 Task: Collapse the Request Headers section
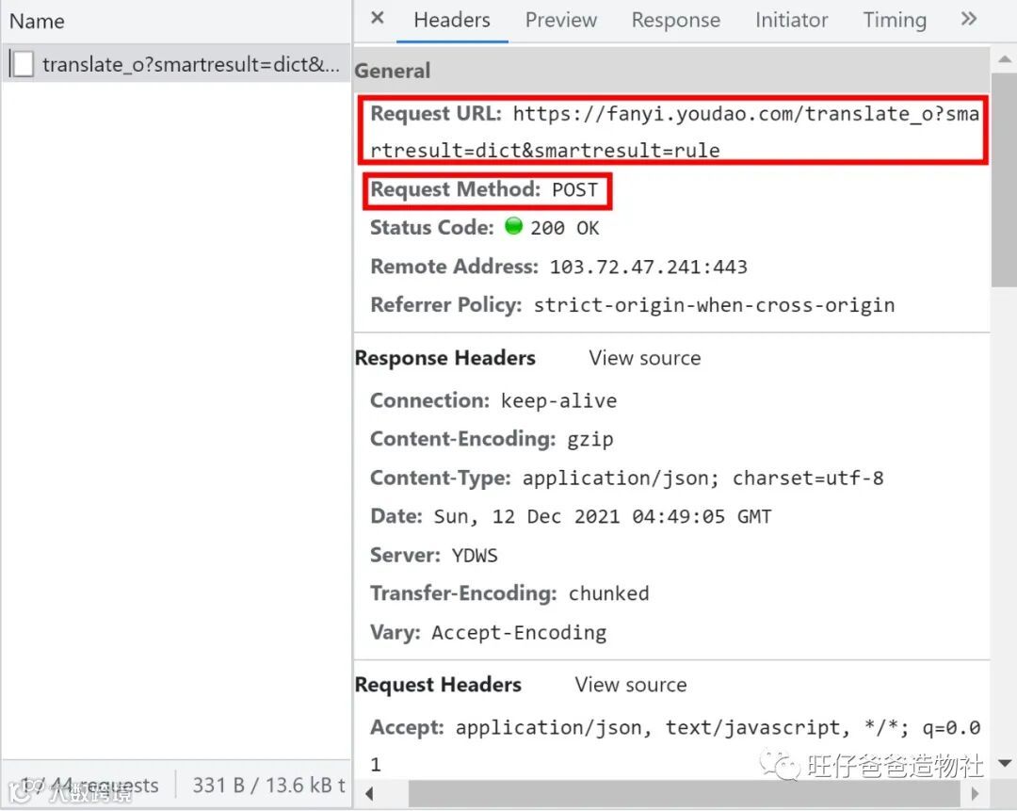[438, 685]
